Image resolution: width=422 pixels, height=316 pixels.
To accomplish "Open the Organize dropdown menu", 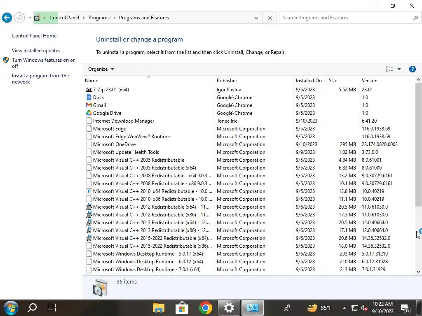I will click(101, 69).
